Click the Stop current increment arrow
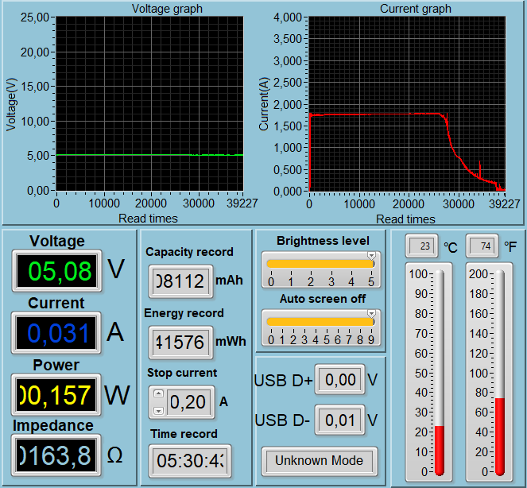The height and width of the screenshot is (488, 527). point(158,393)
